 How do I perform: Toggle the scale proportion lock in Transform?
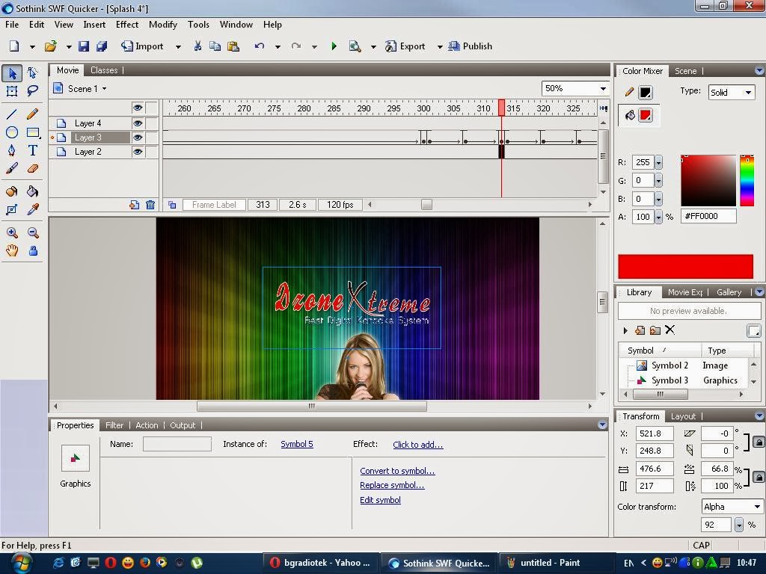pos(759,477)
